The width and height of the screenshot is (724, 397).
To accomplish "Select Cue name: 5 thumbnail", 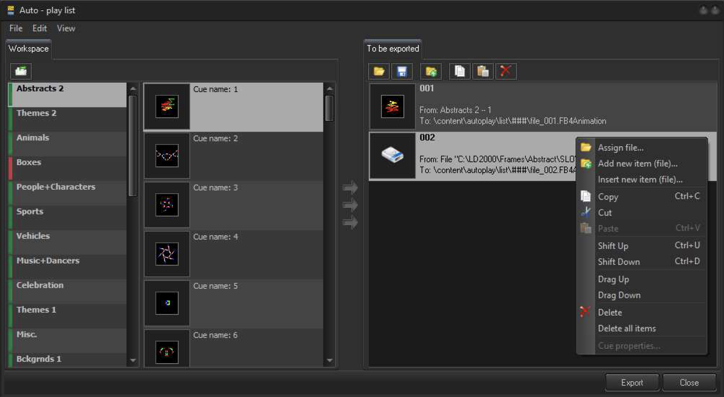I will [x=167, y=303].
